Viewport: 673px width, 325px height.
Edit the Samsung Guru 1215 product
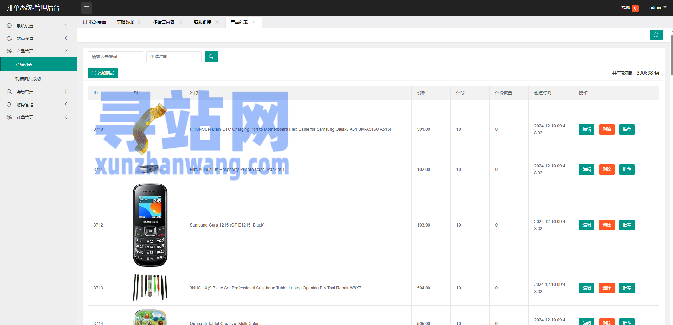[x=587, y=225]
